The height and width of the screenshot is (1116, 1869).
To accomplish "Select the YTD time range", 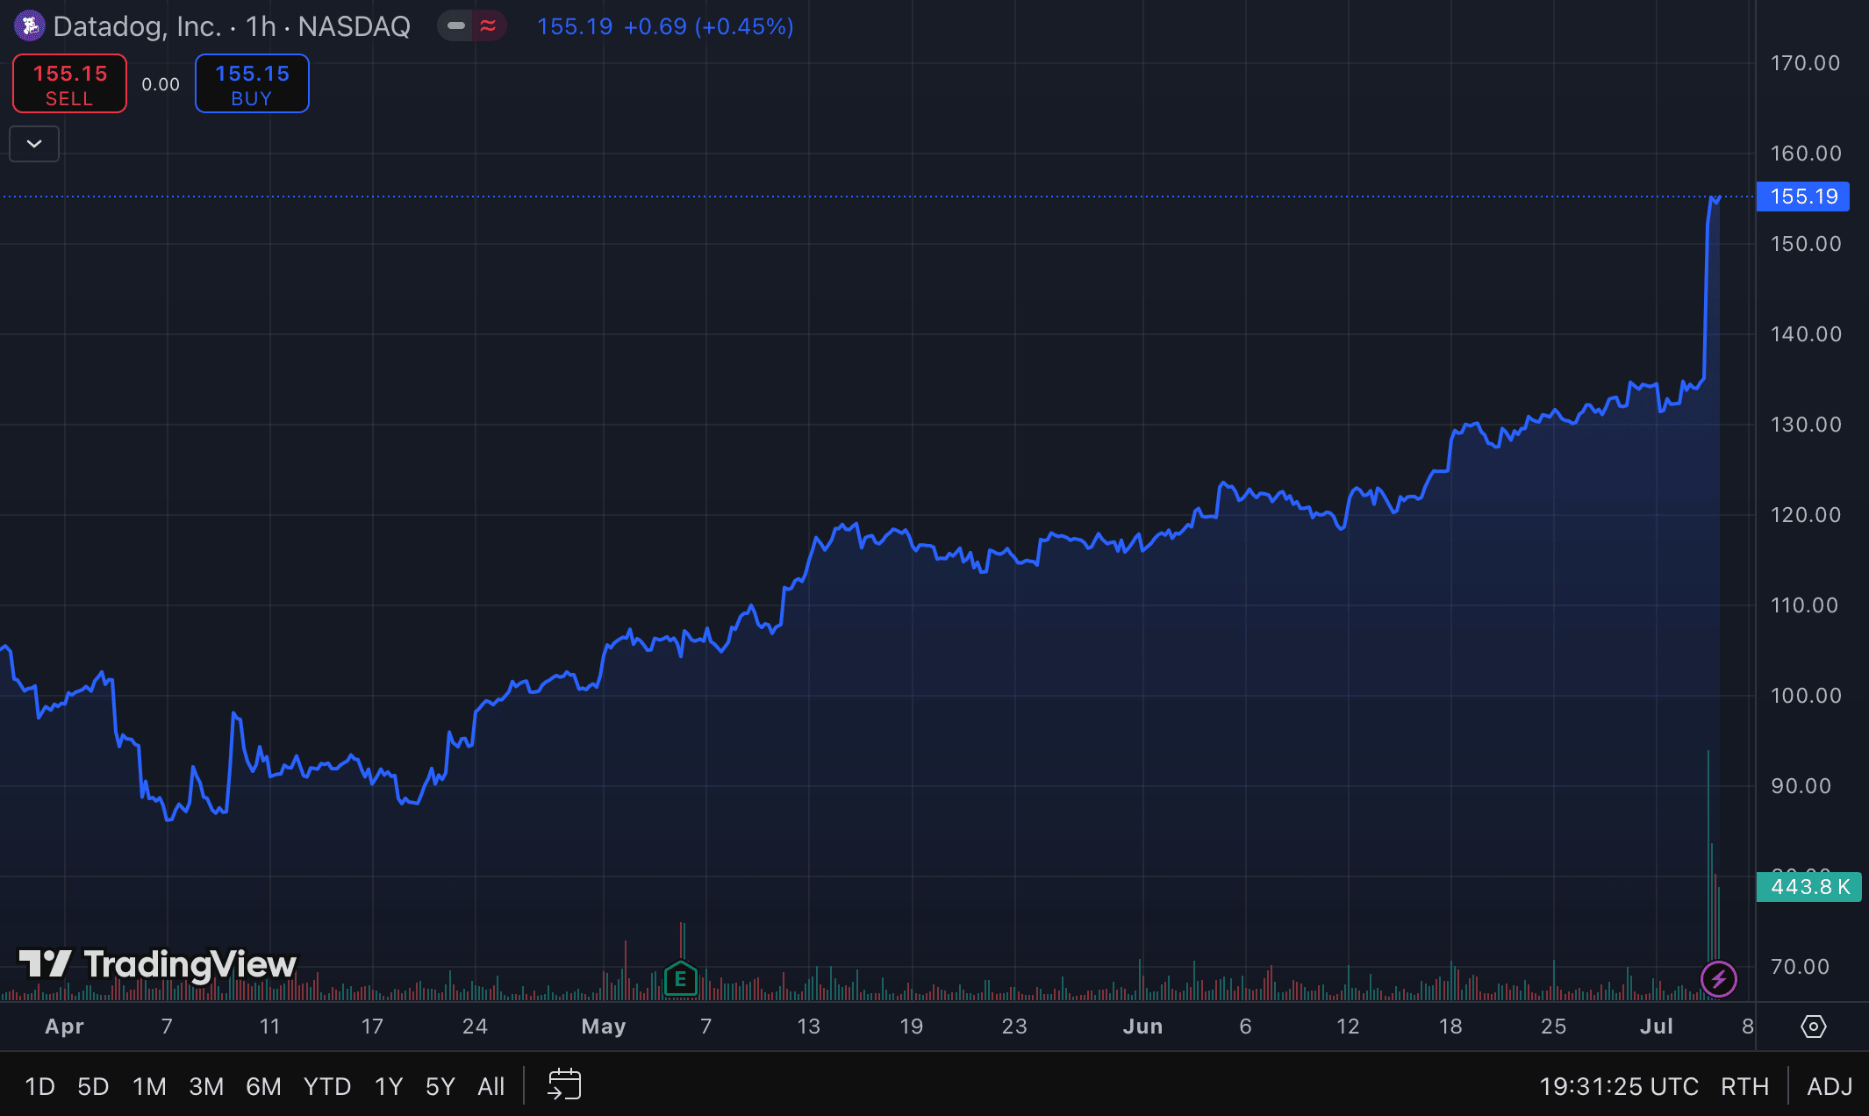I will pyautogui.click(x=327, y=1086).
